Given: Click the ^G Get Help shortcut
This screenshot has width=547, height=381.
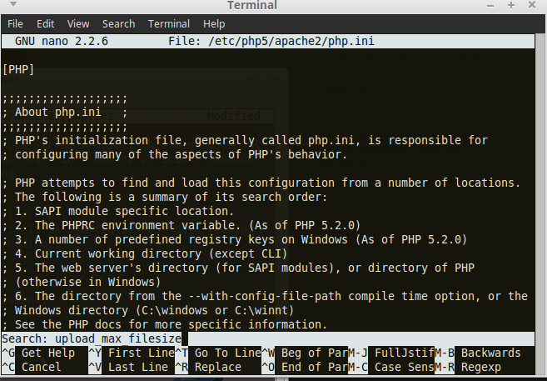Looking at the screenshot, I should tap(38, 353).
